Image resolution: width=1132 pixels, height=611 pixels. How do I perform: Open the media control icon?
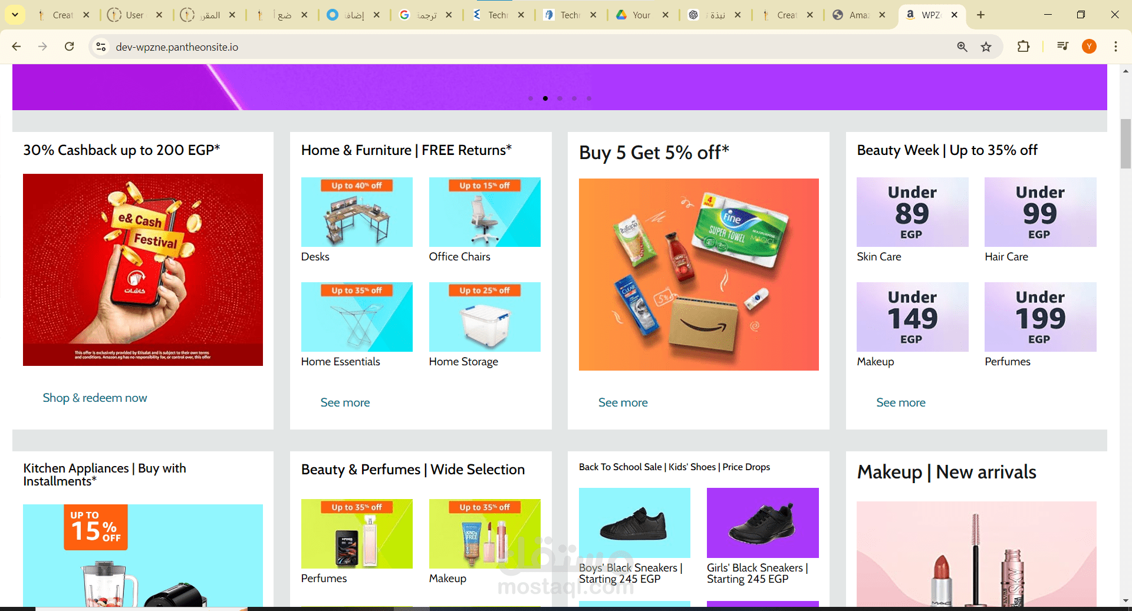pos(1062,47)
